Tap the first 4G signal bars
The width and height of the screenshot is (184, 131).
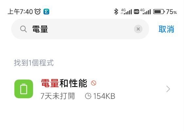(126, 11)
